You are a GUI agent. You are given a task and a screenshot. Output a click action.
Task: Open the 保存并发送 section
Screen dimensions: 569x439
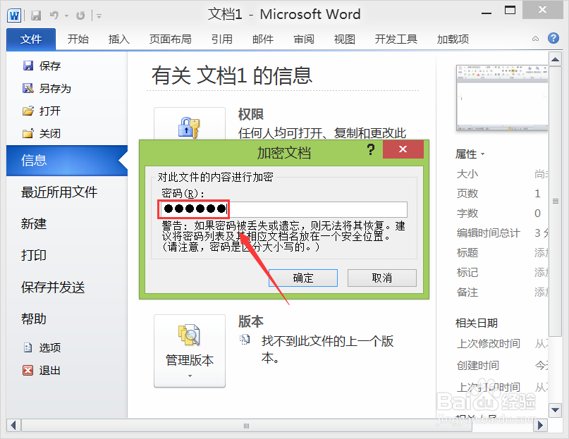pyautogui.click(x=53, y=287)
